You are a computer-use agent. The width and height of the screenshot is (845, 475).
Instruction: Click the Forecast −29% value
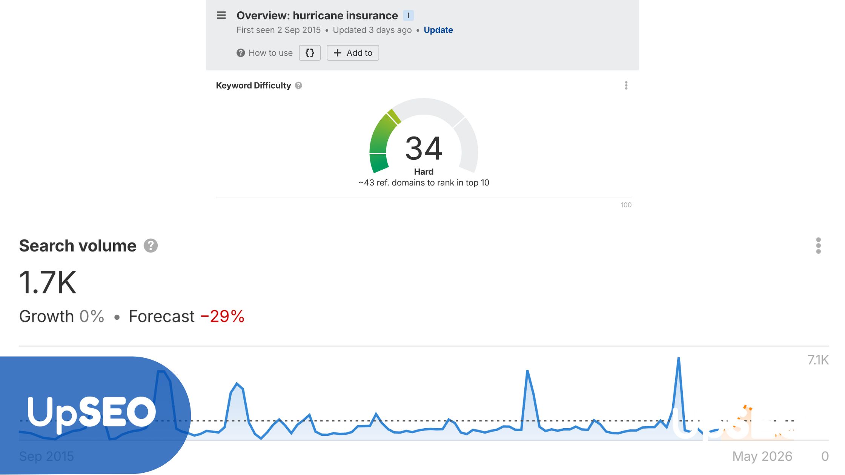click(222, 316)
